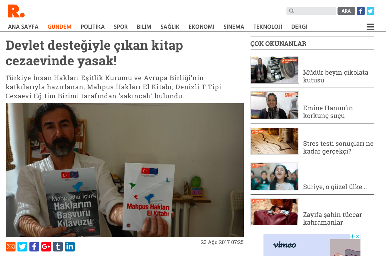The width and height of the screenshot is (386, 256).
Task: Click the orange R. site logo
Action: pos(16,11)
